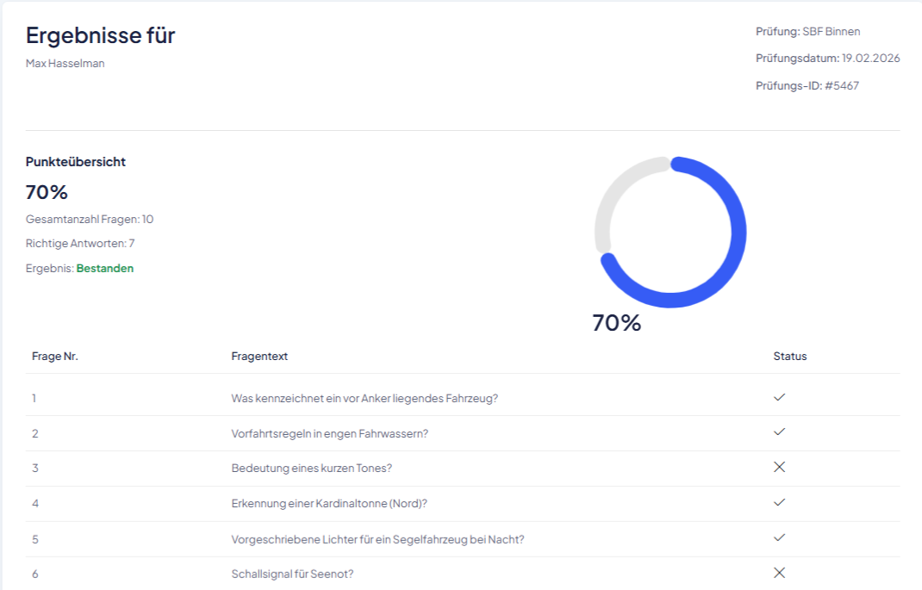Click the green 'Bestanden' result text
922x590 pixels.
(105, 269)
